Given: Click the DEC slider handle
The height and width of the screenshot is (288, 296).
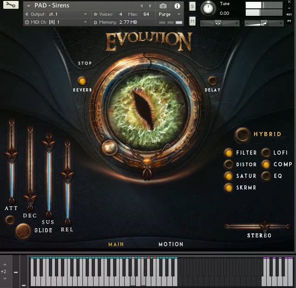Looking at the screenshot, I should tap(30, 199).
